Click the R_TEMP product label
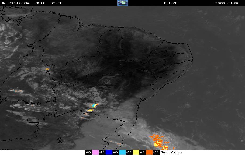Image resolution: width=245 pixels, height=155 pixels. pyautogui.click(x=171, y=3)
